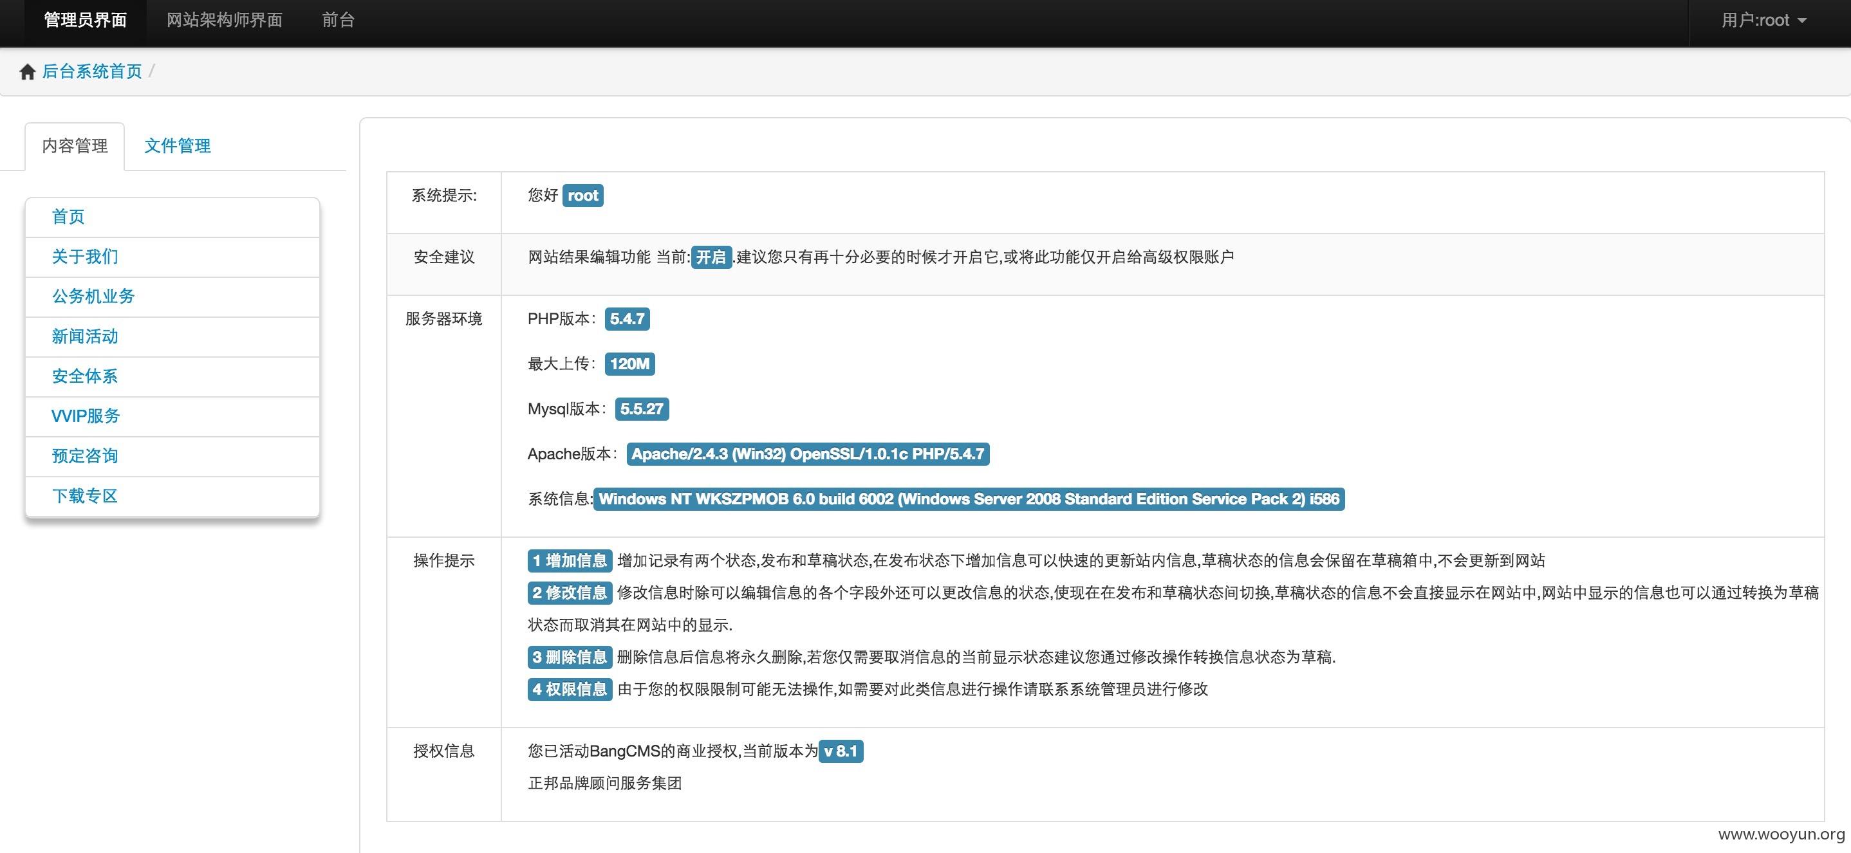Open the 用户:root dropdown caret

tap(1801, 21)
